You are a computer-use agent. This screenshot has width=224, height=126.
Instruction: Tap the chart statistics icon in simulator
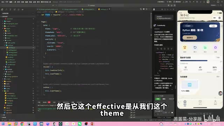point(205,48)
